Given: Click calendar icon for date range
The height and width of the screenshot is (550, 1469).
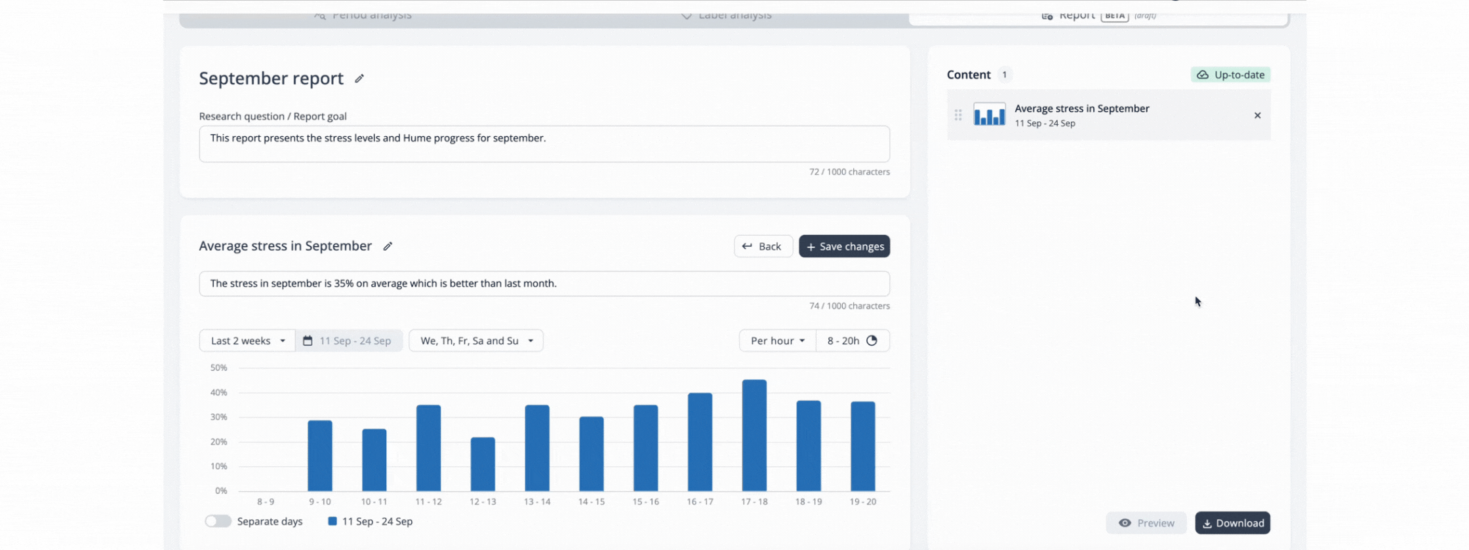Looking at the screenshot, I should point(308,340).
